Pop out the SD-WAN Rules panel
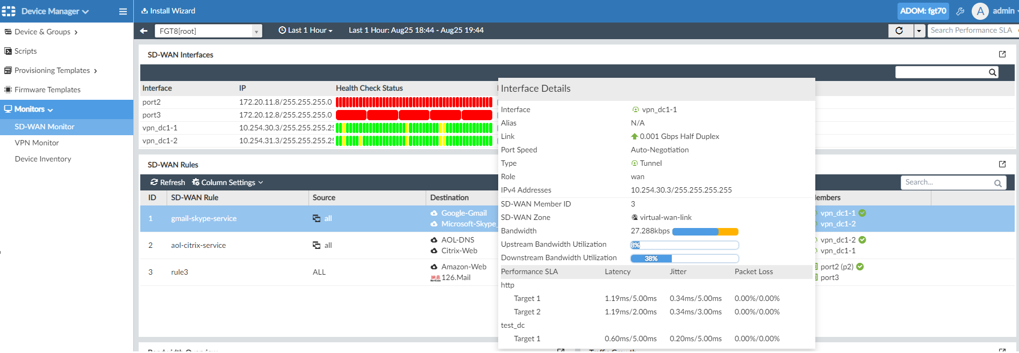Screen dimensions: 1019x353 point(1002,164)
